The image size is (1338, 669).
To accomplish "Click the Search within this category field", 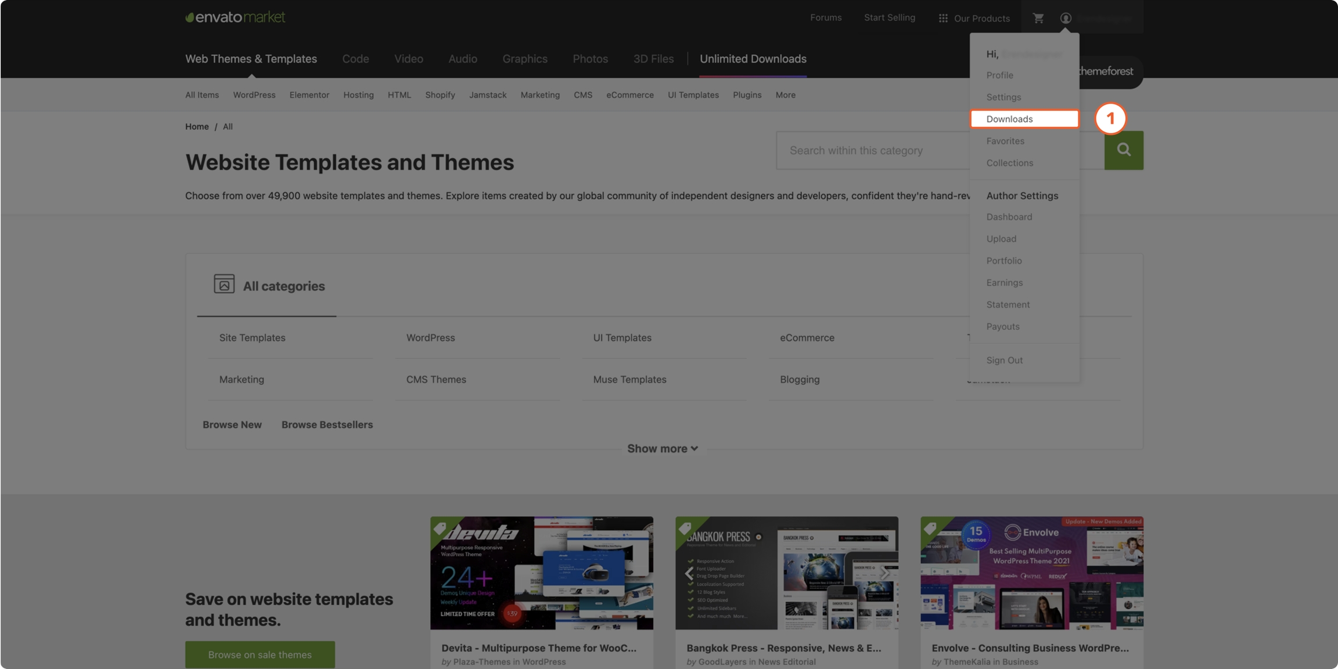I will 871,150.
